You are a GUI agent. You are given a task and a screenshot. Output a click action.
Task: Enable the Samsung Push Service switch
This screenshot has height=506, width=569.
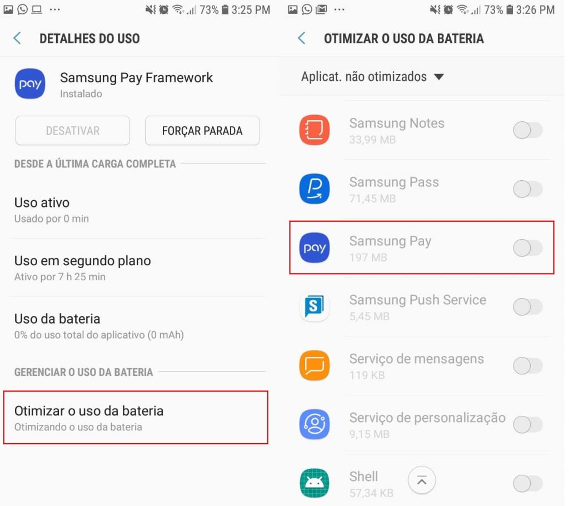point(528,307)
